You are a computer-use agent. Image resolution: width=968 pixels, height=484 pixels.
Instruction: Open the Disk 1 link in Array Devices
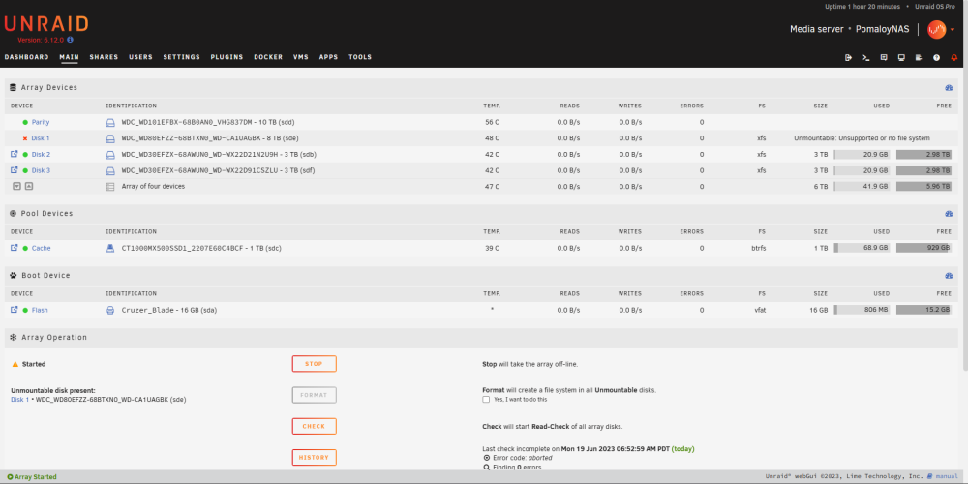click(x=41, y=138)
